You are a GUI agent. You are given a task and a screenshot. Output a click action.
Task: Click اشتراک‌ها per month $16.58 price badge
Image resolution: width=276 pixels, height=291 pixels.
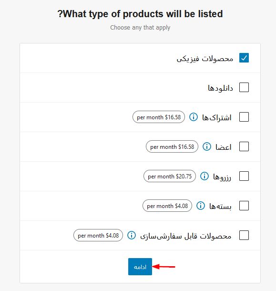click(x=159, y=117)
